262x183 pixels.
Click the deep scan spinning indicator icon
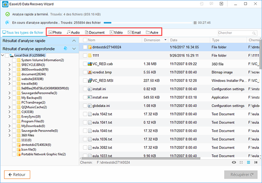tap(65, 49)
